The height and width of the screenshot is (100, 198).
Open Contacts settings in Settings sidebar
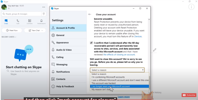68,79
